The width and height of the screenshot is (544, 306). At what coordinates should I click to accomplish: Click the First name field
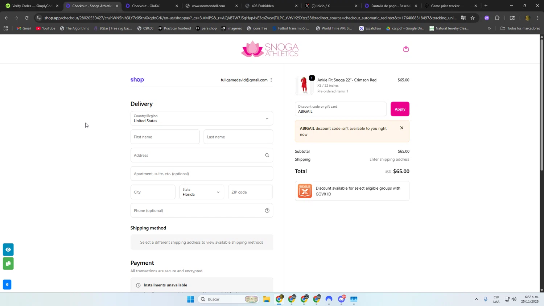[x=165, y=137]
